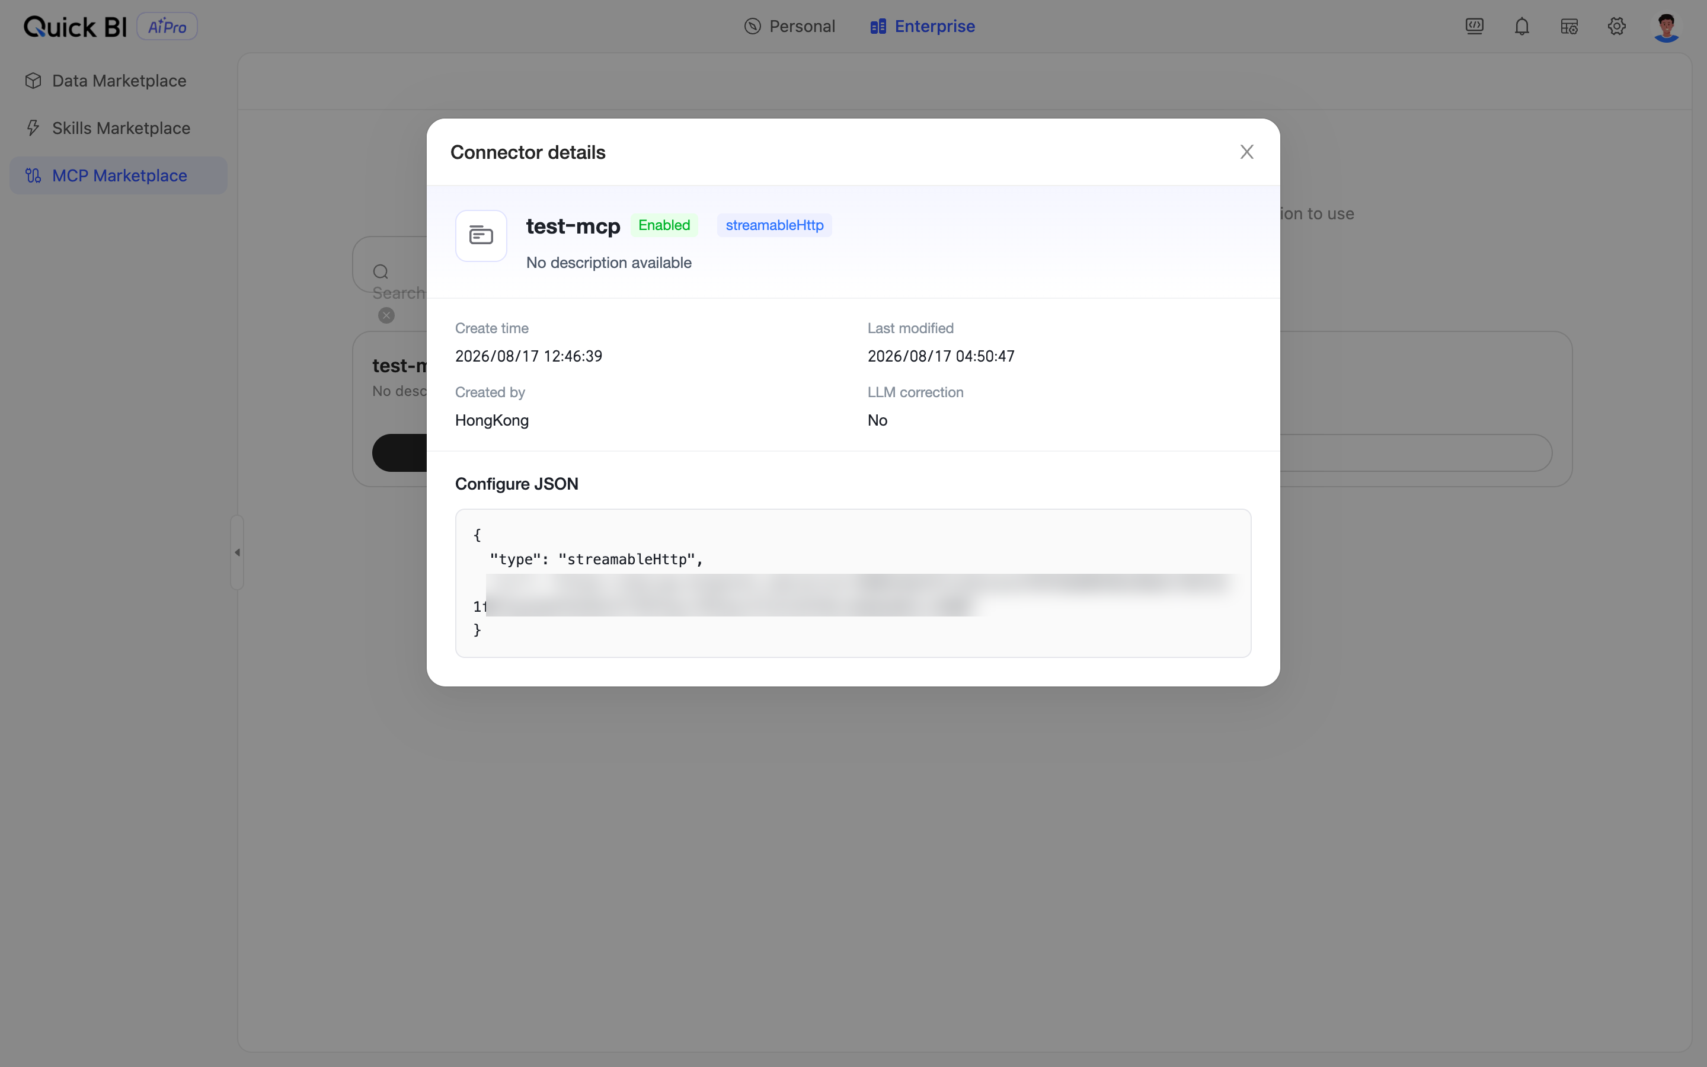
Task: Close the Connector details dialog
Action: (x=1246, y=152)
